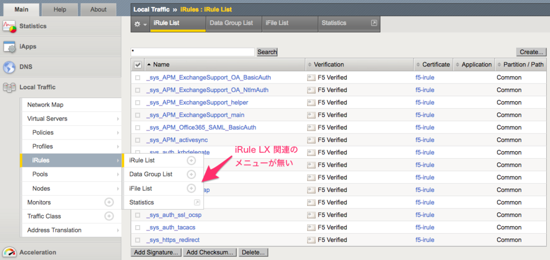
Task: Check the _sys_https_redirect row checkbox
Action: point(138,240)
